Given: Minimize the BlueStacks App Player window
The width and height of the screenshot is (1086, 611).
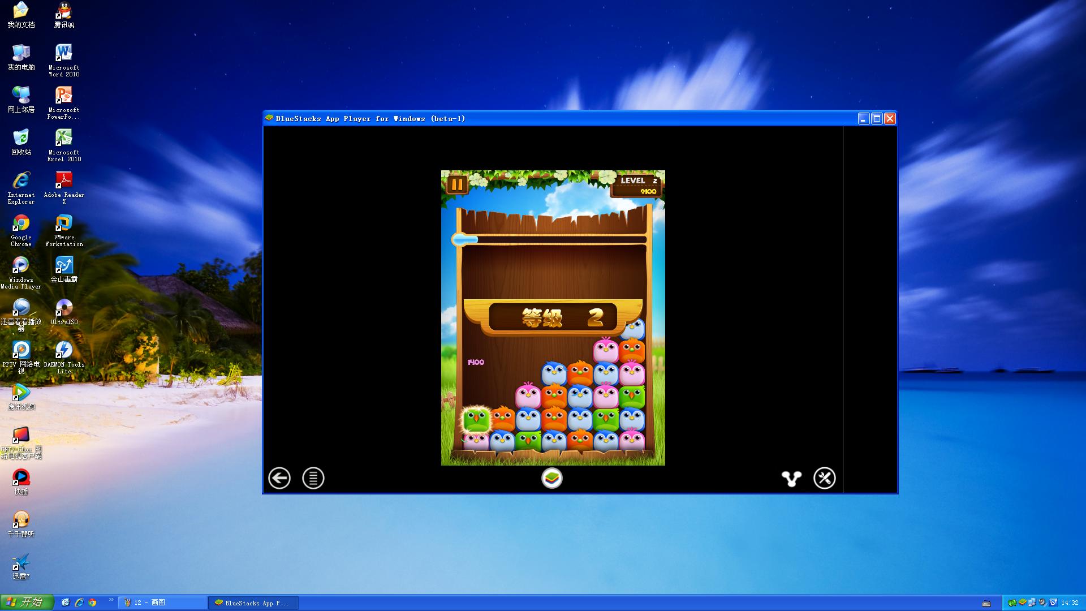Looking at the screenshot, I should click(x=863, y=118).
